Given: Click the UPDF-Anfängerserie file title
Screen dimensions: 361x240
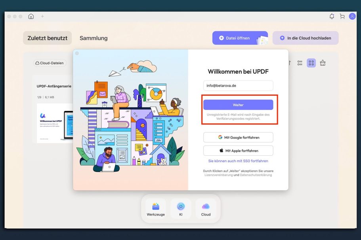Looking at the screenshot, I should click(x=54, y=86).
